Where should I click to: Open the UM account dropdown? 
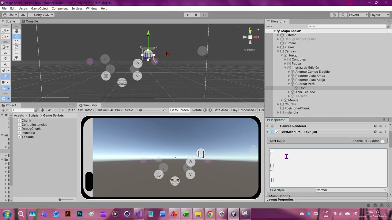(10, 15)
